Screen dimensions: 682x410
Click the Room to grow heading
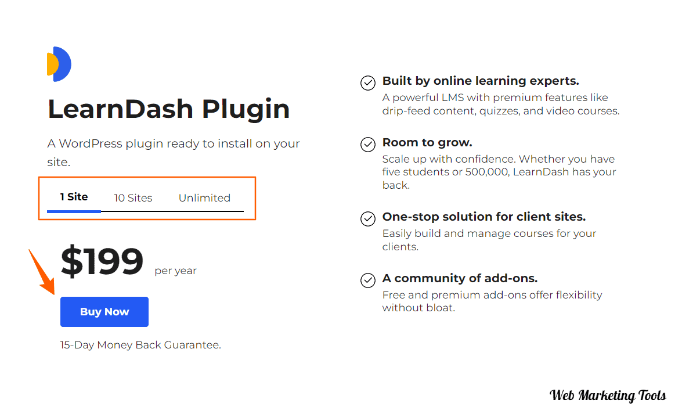click(427, 143)
